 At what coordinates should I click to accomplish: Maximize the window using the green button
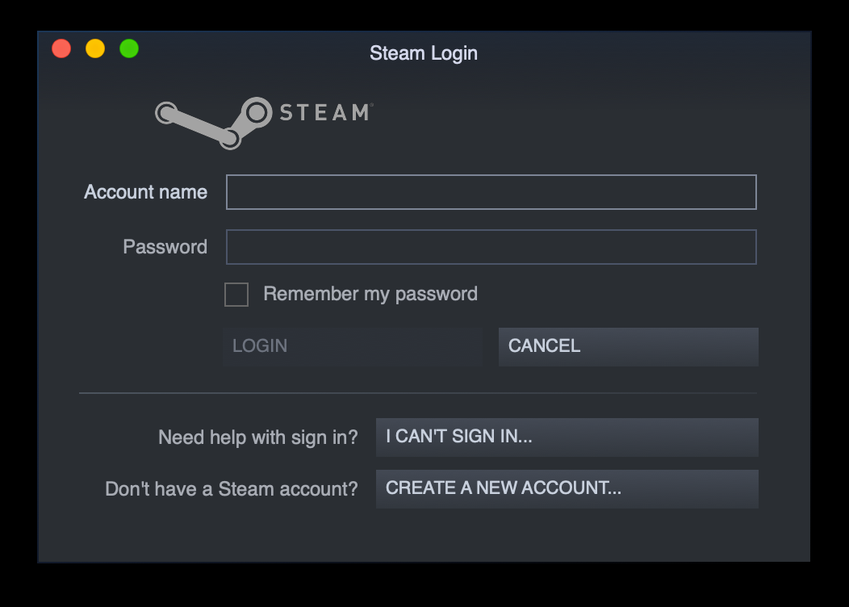coord(129,48)
